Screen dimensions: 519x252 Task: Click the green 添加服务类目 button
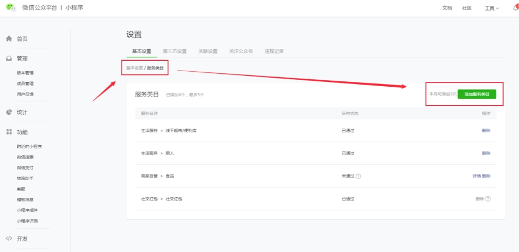(x=477, y=94)
